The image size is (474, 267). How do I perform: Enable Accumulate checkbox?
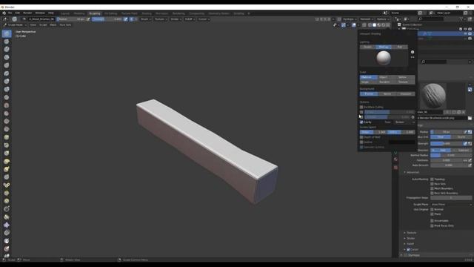(x=432, y=221)
